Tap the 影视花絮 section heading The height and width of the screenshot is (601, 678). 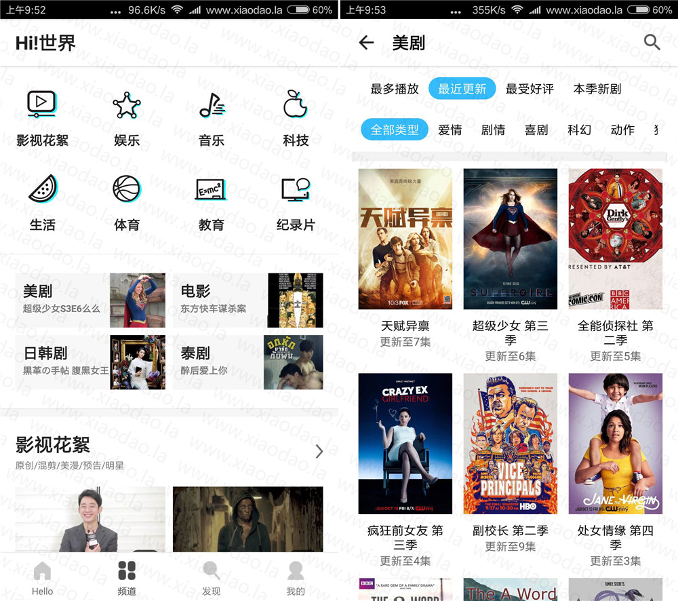(53, 445)
